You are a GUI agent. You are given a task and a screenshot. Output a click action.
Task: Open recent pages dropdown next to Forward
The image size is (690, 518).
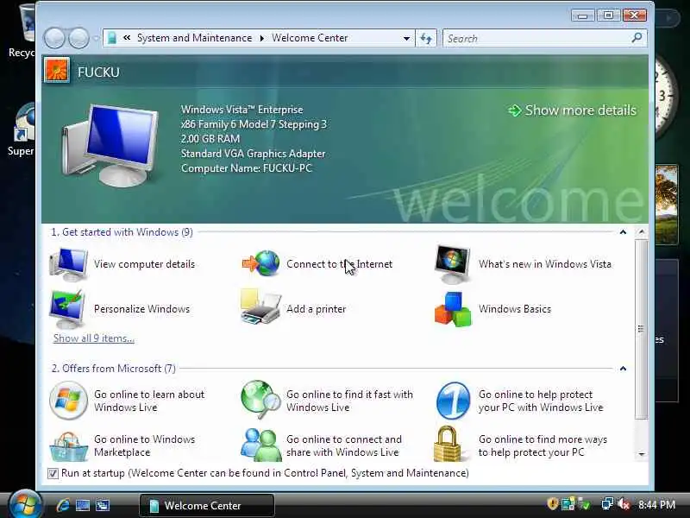(96, 39)
